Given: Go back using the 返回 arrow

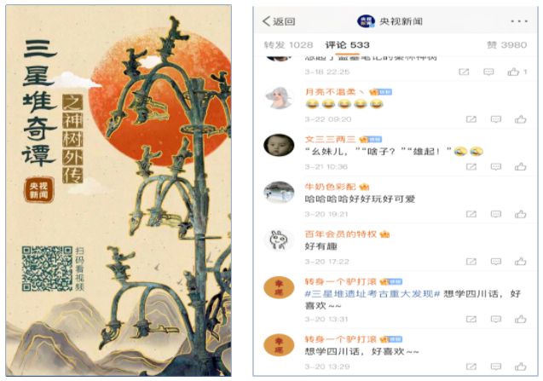Looking at the screenshot, I should [x=279, y=21].
